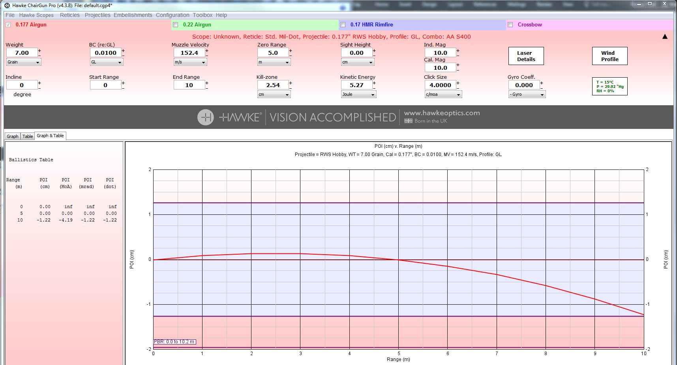The height and width of the screenshot is (365, 677).
Task: Click the Click Size field 4.0000
Action: [x=440, y=85]
